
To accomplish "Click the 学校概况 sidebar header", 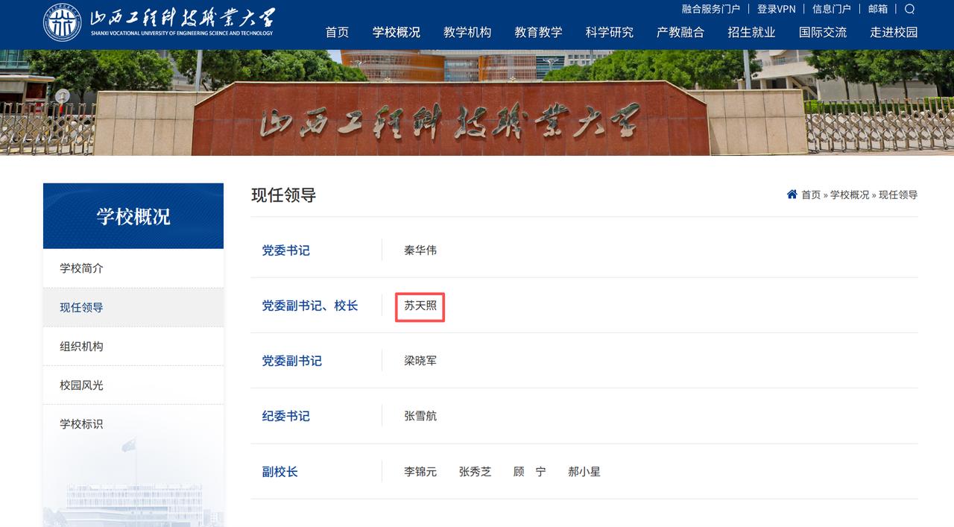I will (x=133, y=216).
